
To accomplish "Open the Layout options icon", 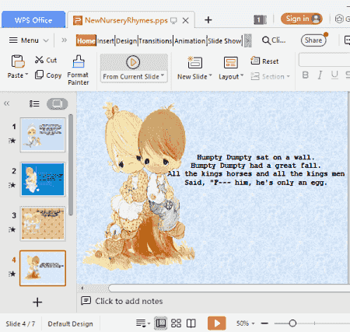I will coord(230,62).
